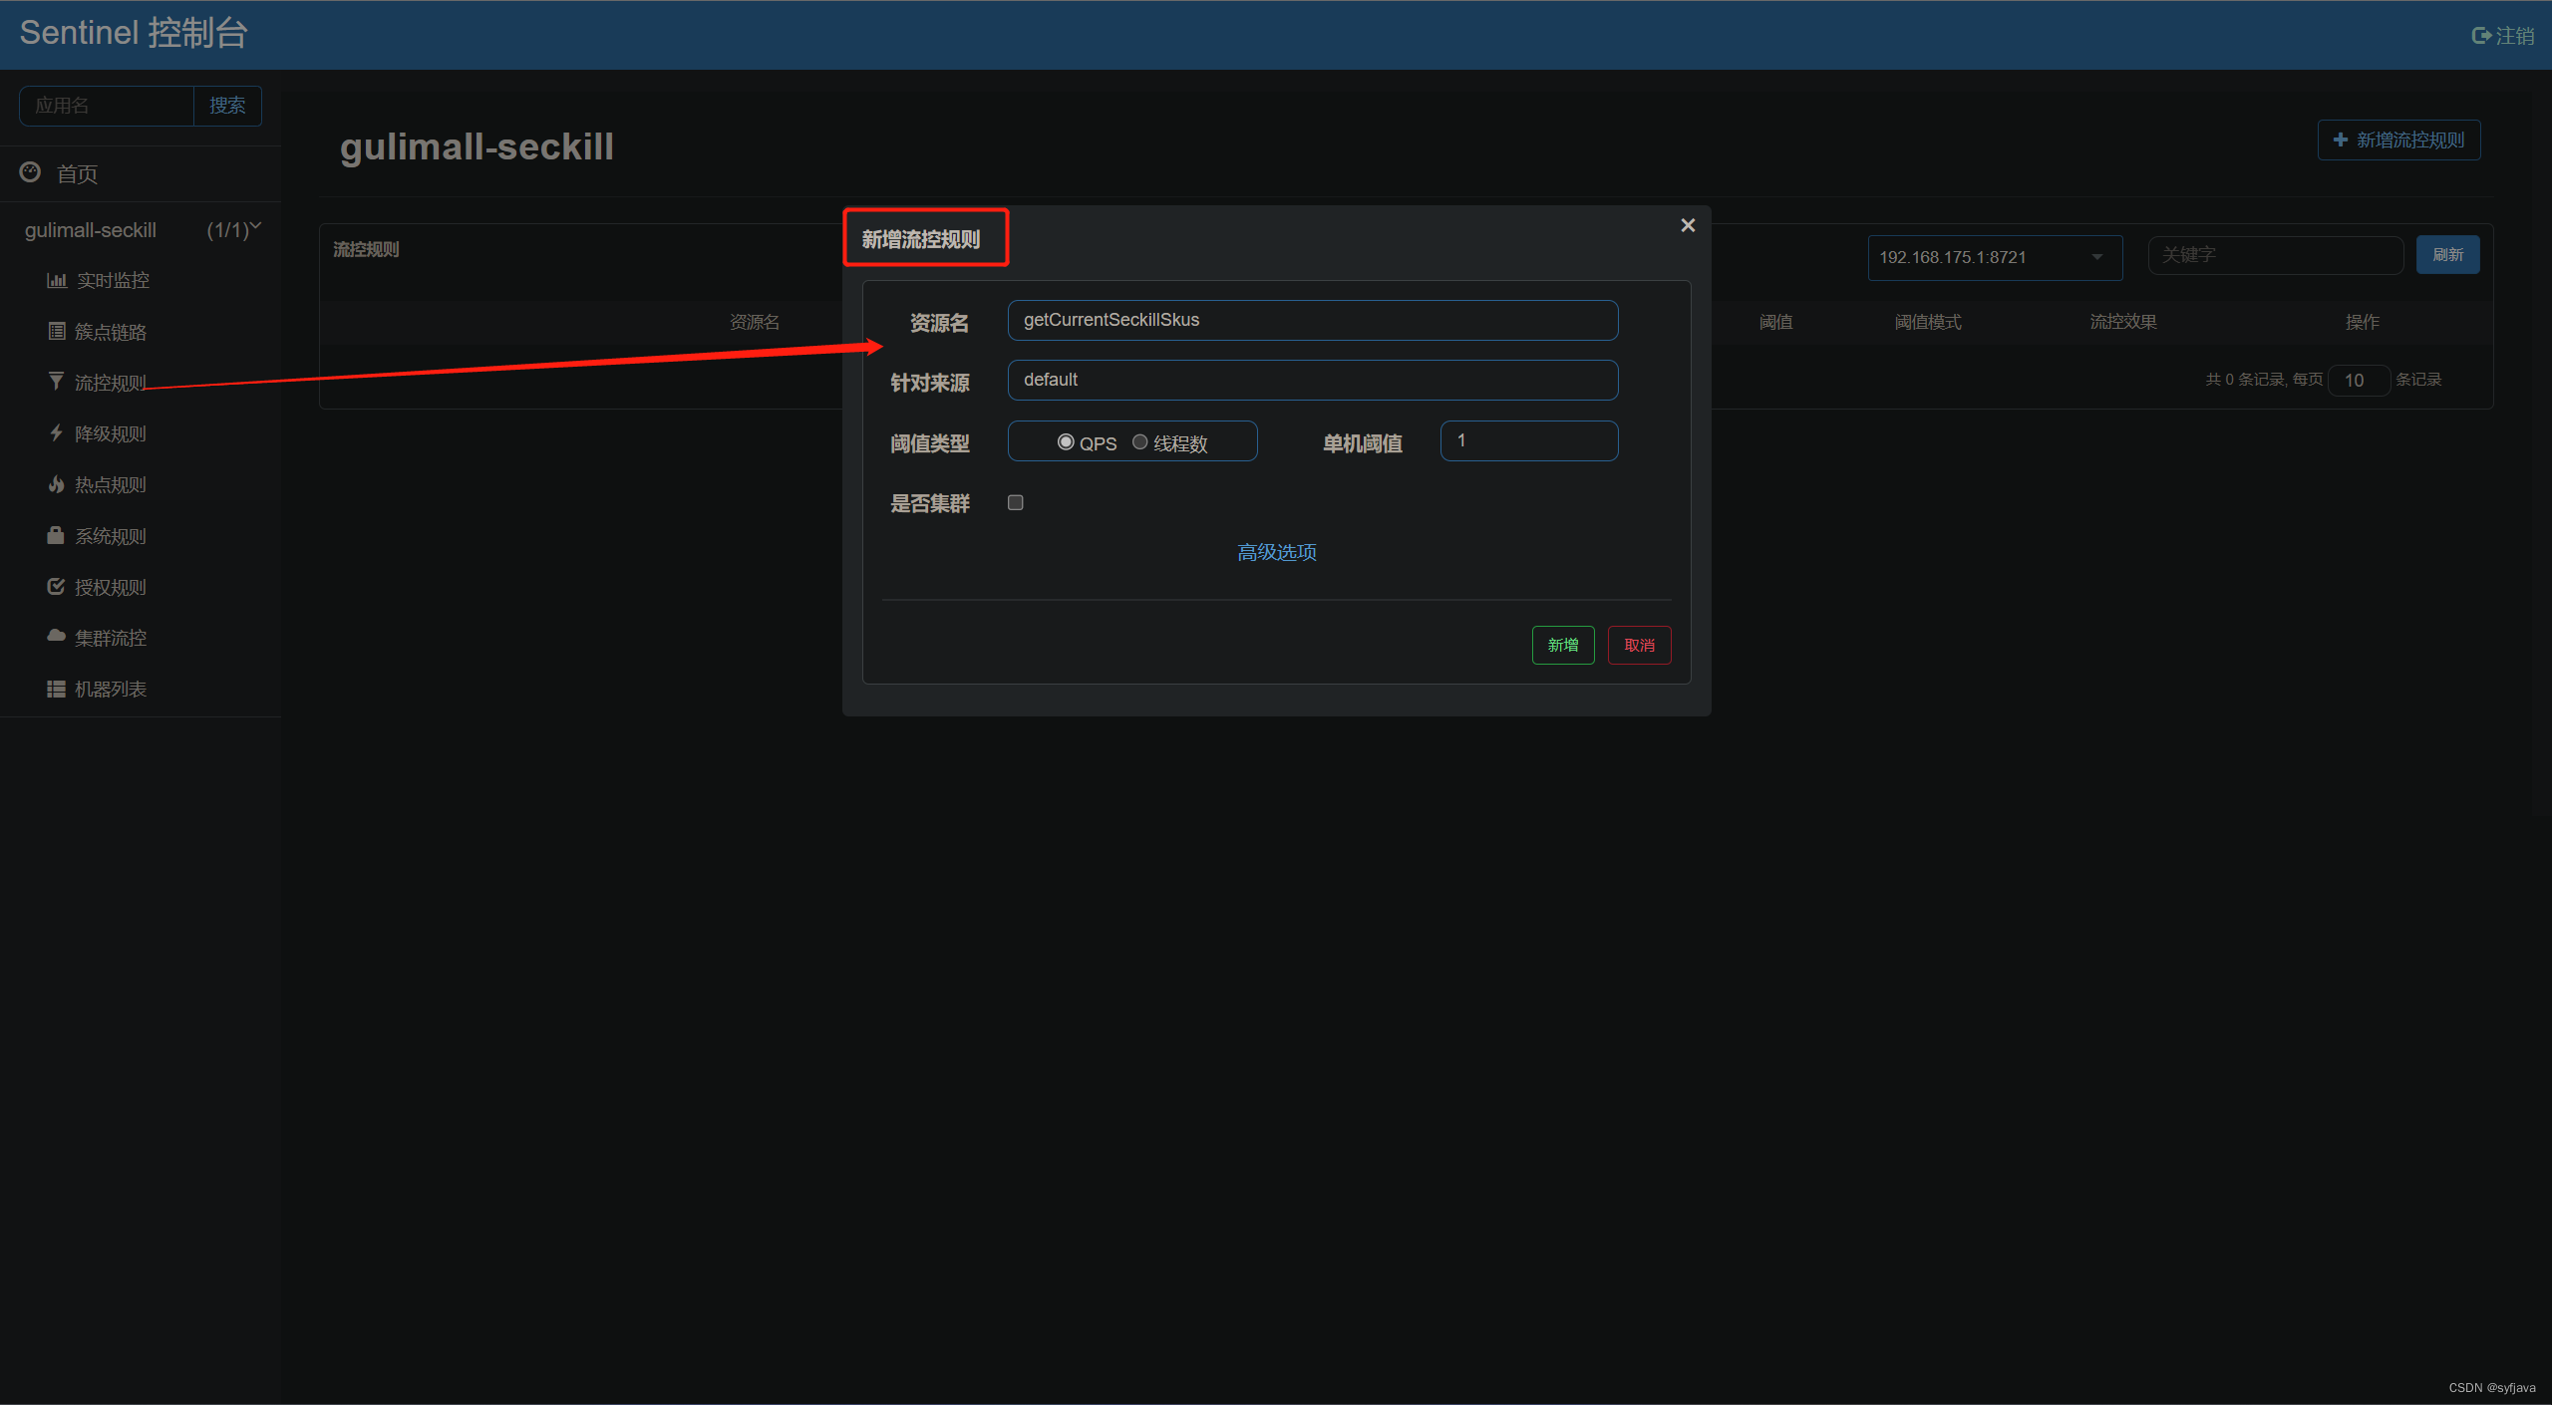Click the 操作 column header

2362,322
